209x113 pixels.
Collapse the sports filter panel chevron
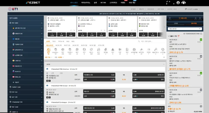(164, 57)
